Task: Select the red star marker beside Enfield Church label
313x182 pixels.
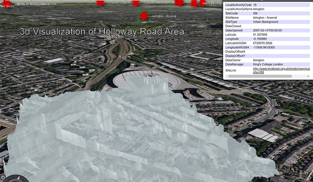Action: 100,3
